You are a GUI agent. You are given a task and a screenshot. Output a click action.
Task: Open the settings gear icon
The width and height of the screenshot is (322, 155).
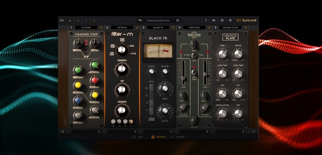[x=222, y=20]
